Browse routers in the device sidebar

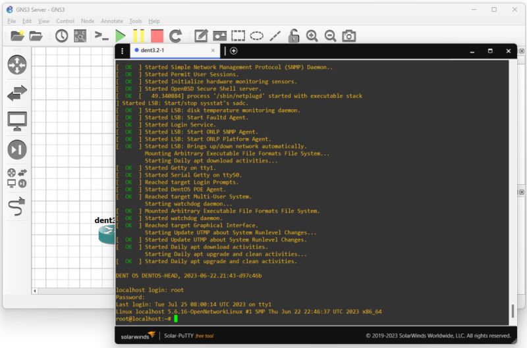pos(17,64)
